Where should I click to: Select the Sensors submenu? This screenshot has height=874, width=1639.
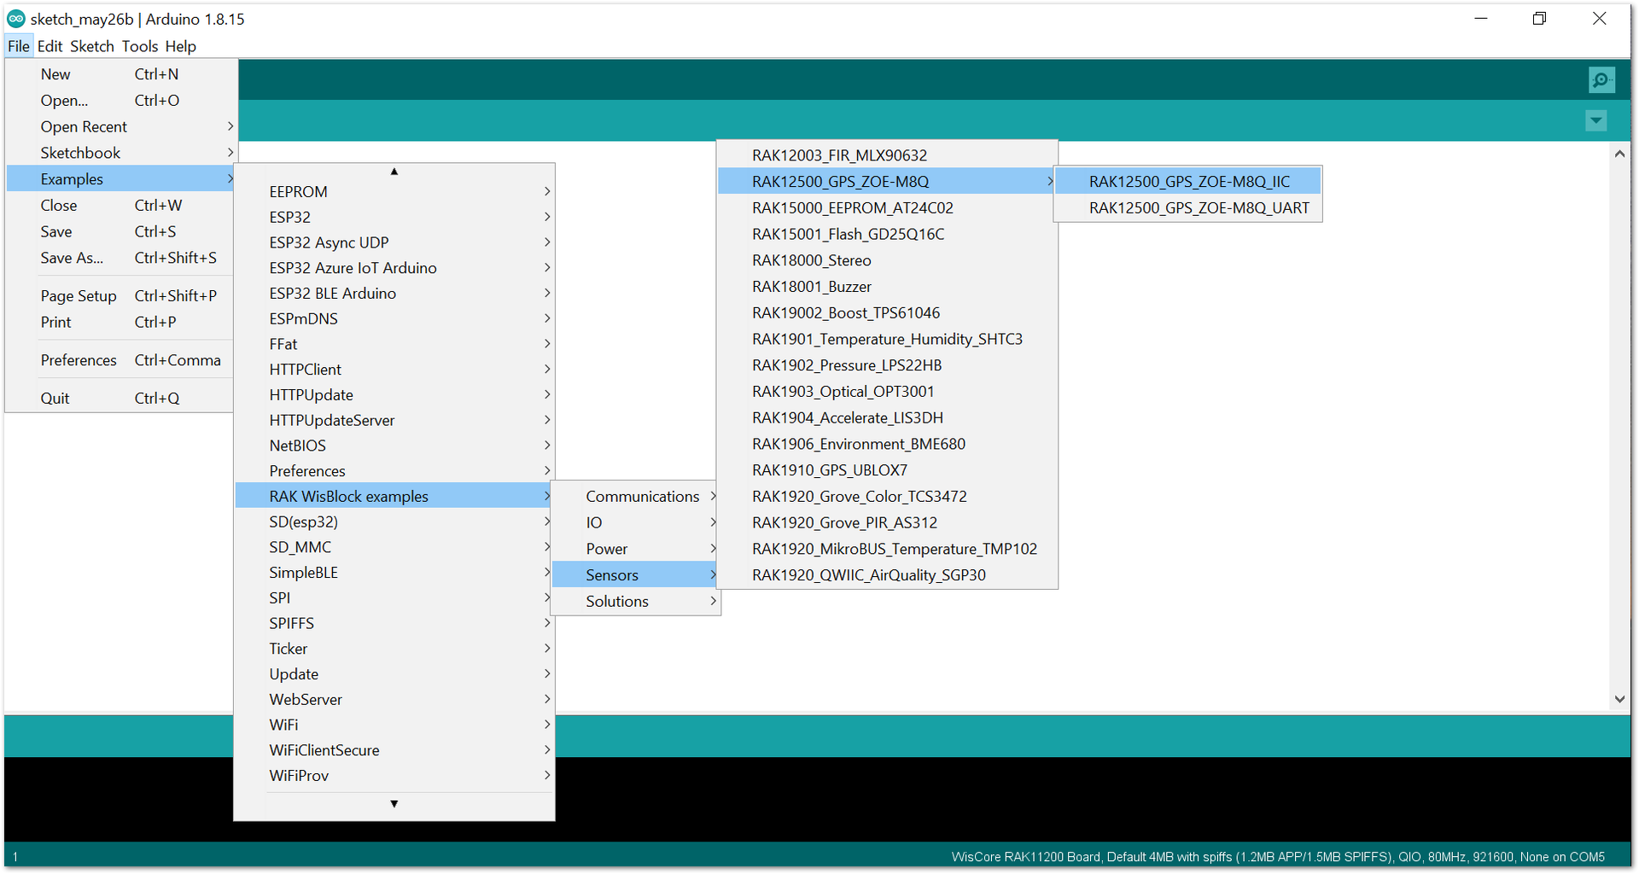(636, 575)
